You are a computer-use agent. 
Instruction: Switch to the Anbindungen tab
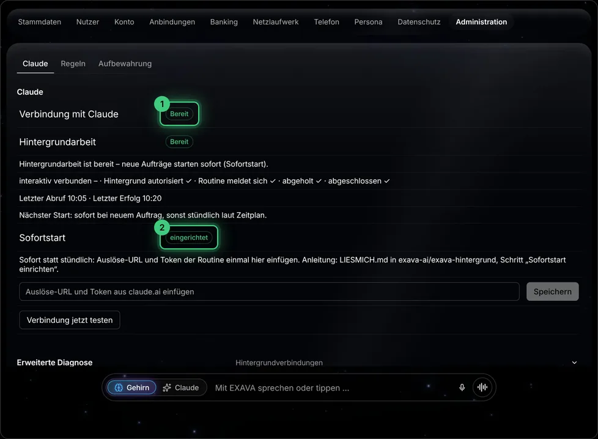pyautogui.click(x=172, y=22)
